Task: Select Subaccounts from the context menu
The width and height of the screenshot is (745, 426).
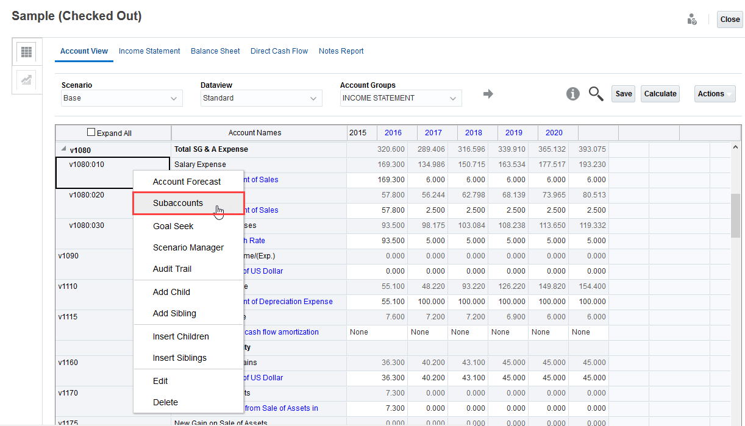Action: (177, 203)
